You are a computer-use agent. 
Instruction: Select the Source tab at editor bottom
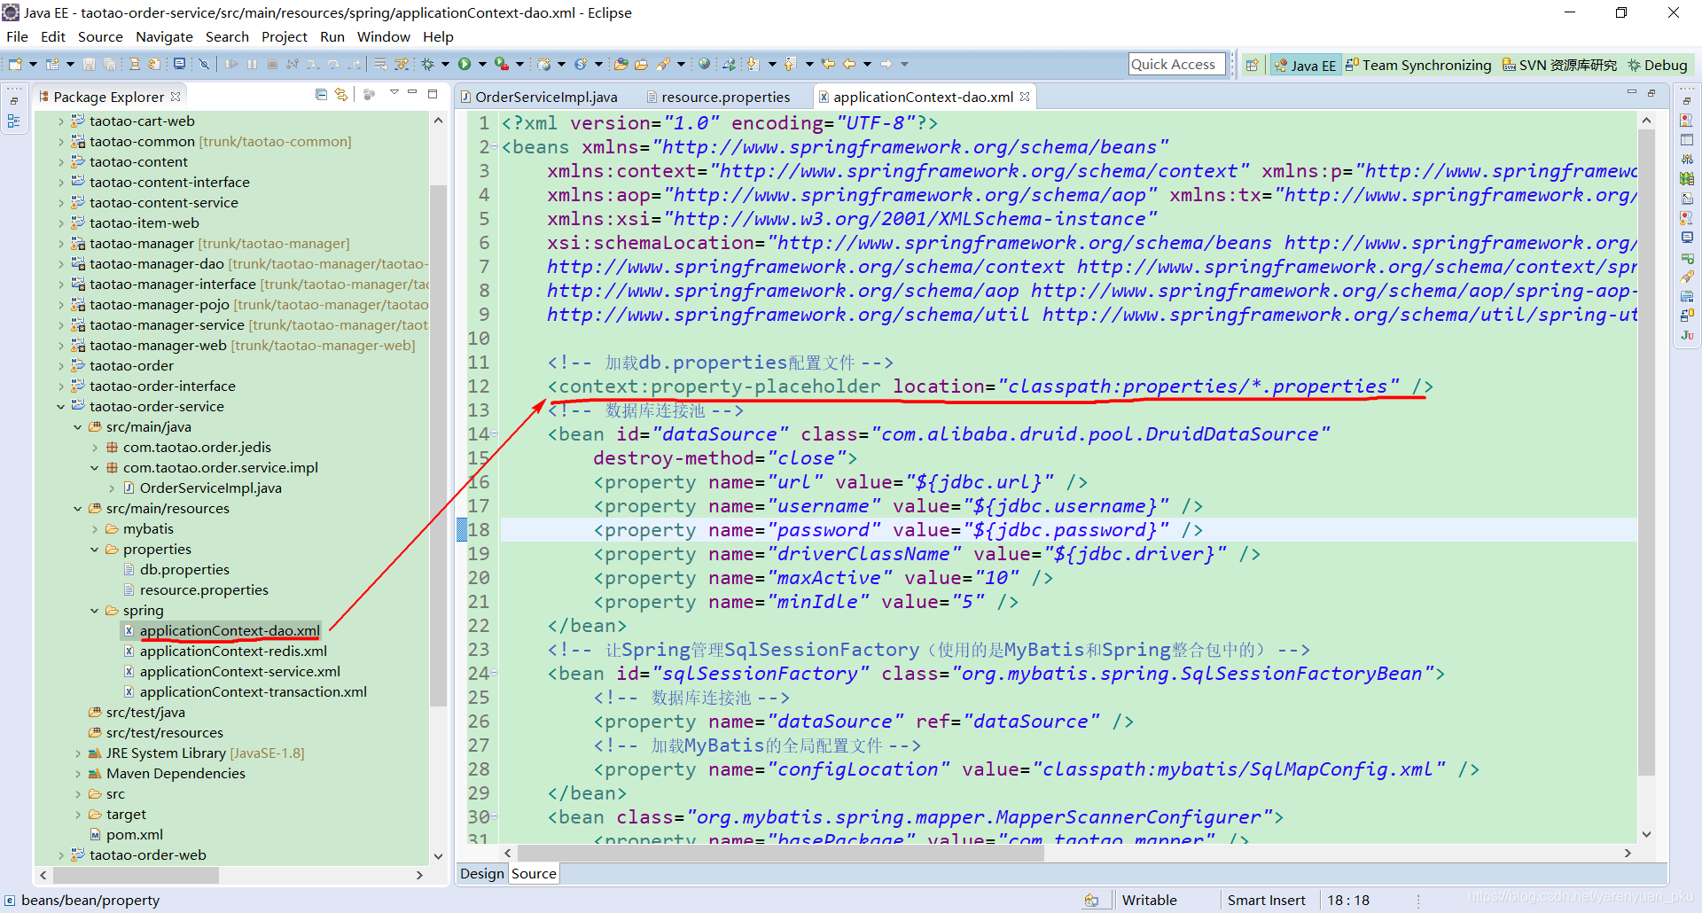[x=534, y=873]
